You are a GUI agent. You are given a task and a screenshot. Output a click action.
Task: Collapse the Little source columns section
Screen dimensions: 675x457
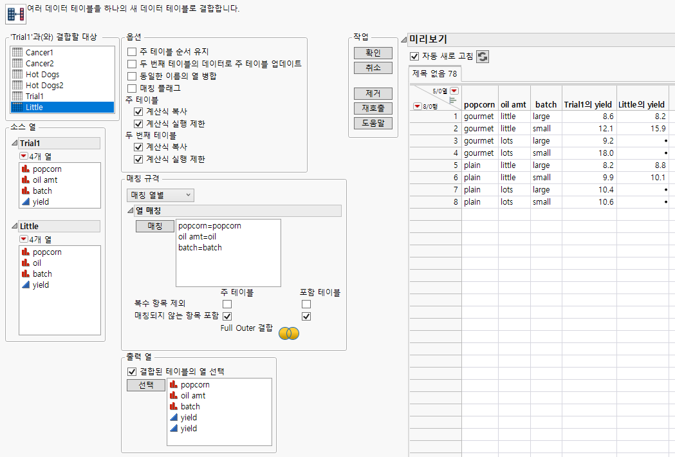(15, 226)
